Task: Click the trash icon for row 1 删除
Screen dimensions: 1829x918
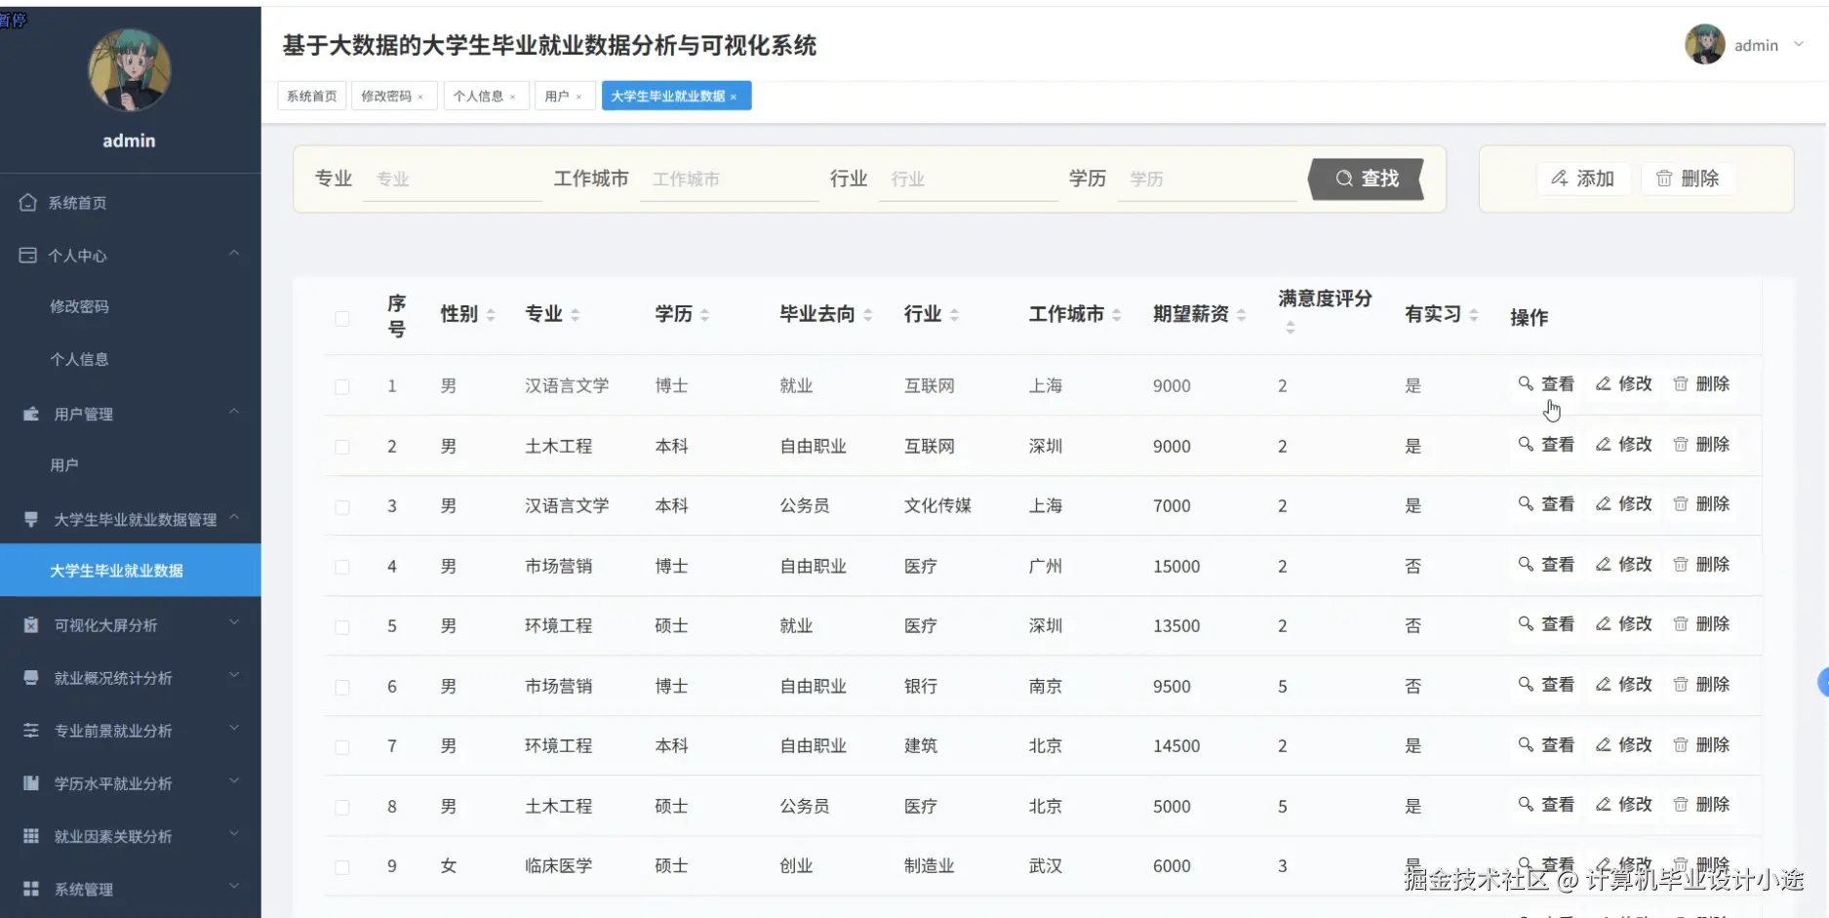Action: (1681, 383)
